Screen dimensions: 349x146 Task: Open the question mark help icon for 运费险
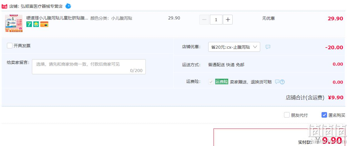point(282,82)
